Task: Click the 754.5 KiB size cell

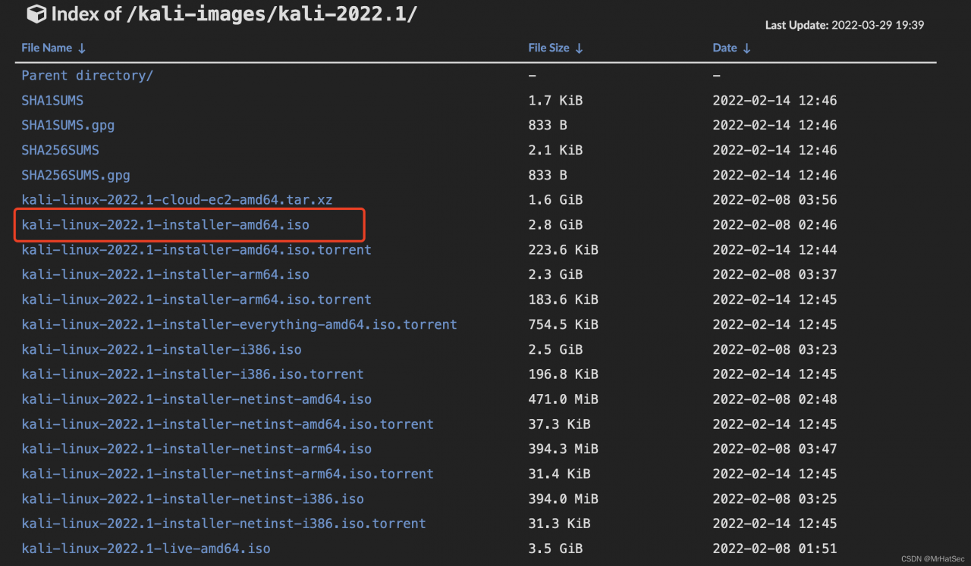Action: pyautogui.click(x=563, y=324)
